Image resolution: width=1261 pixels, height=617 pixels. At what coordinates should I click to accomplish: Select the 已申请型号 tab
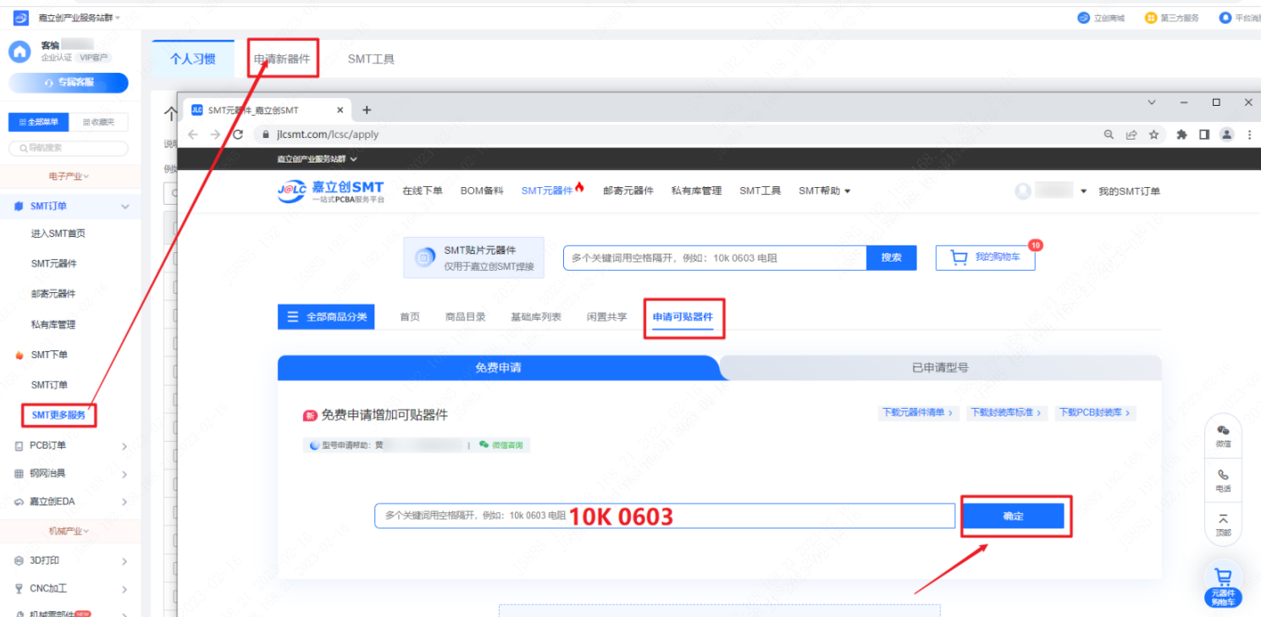(x=940, y=367)
